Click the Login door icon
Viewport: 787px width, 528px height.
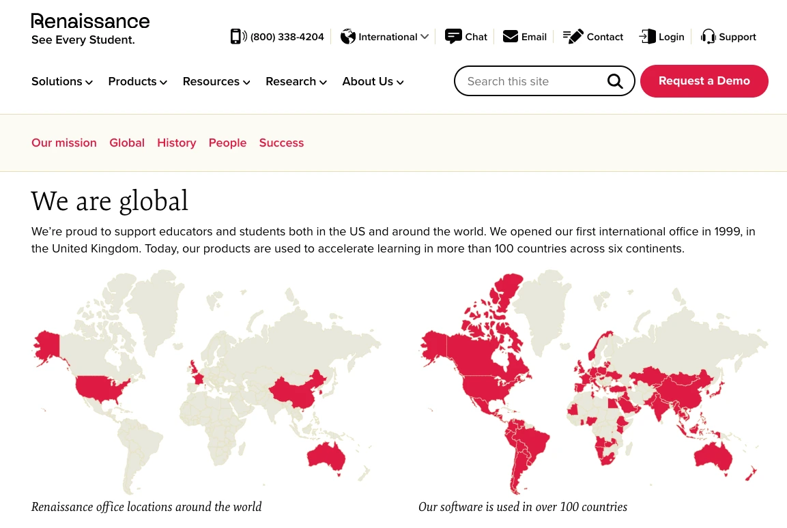pyautogui.click(x=648, y=36)
